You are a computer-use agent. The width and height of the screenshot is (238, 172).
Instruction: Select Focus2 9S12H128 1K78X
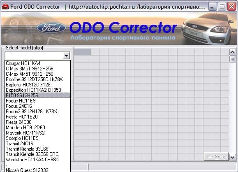point(38,112)
